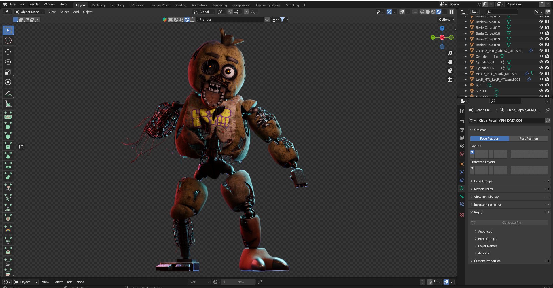
Task: Toggle perspective/orthographic grid icon
Action: [x=450, y=79]
